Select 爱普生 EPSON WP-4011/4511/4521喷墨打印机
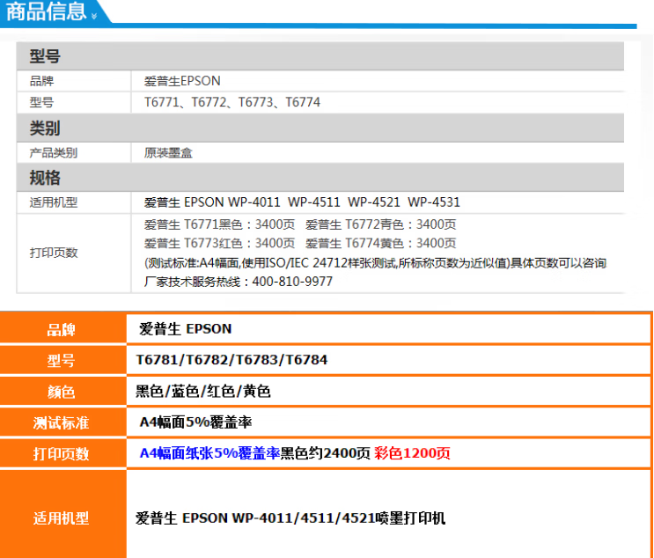The image size is (654, 558). tap(290, 518)
